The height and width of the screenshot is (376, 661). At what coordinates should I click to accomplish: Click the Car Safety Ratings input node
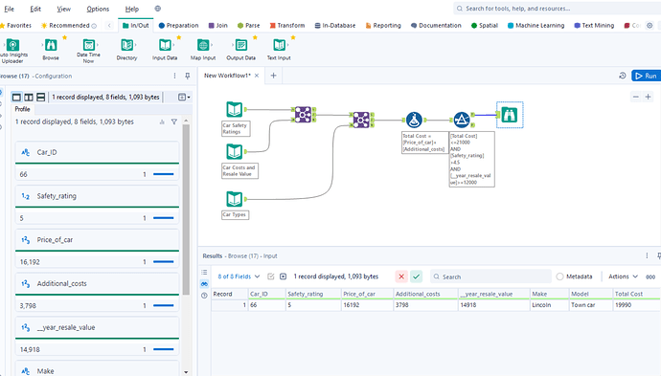click(x=235, y=109)
